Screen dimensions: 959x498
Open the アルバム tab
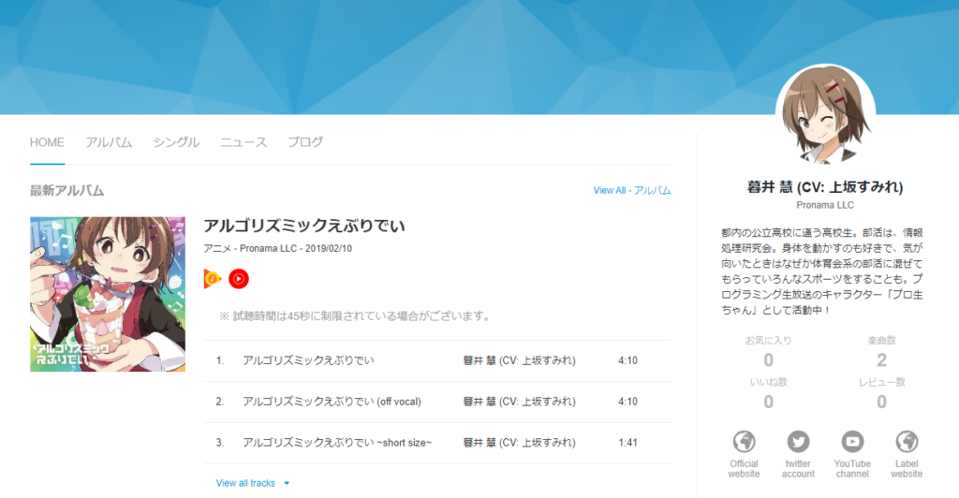[x=109, y=142]
